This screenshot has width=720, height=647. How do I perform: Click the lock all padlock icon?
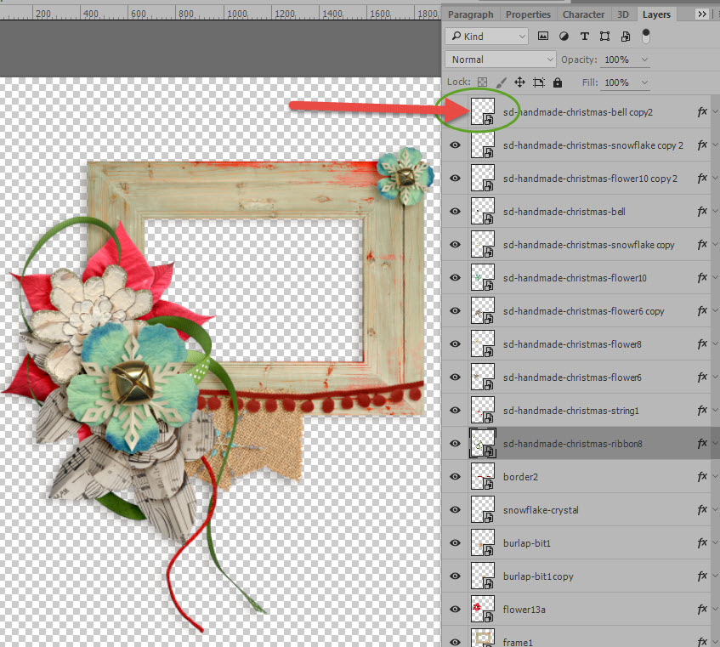(558, 82)
